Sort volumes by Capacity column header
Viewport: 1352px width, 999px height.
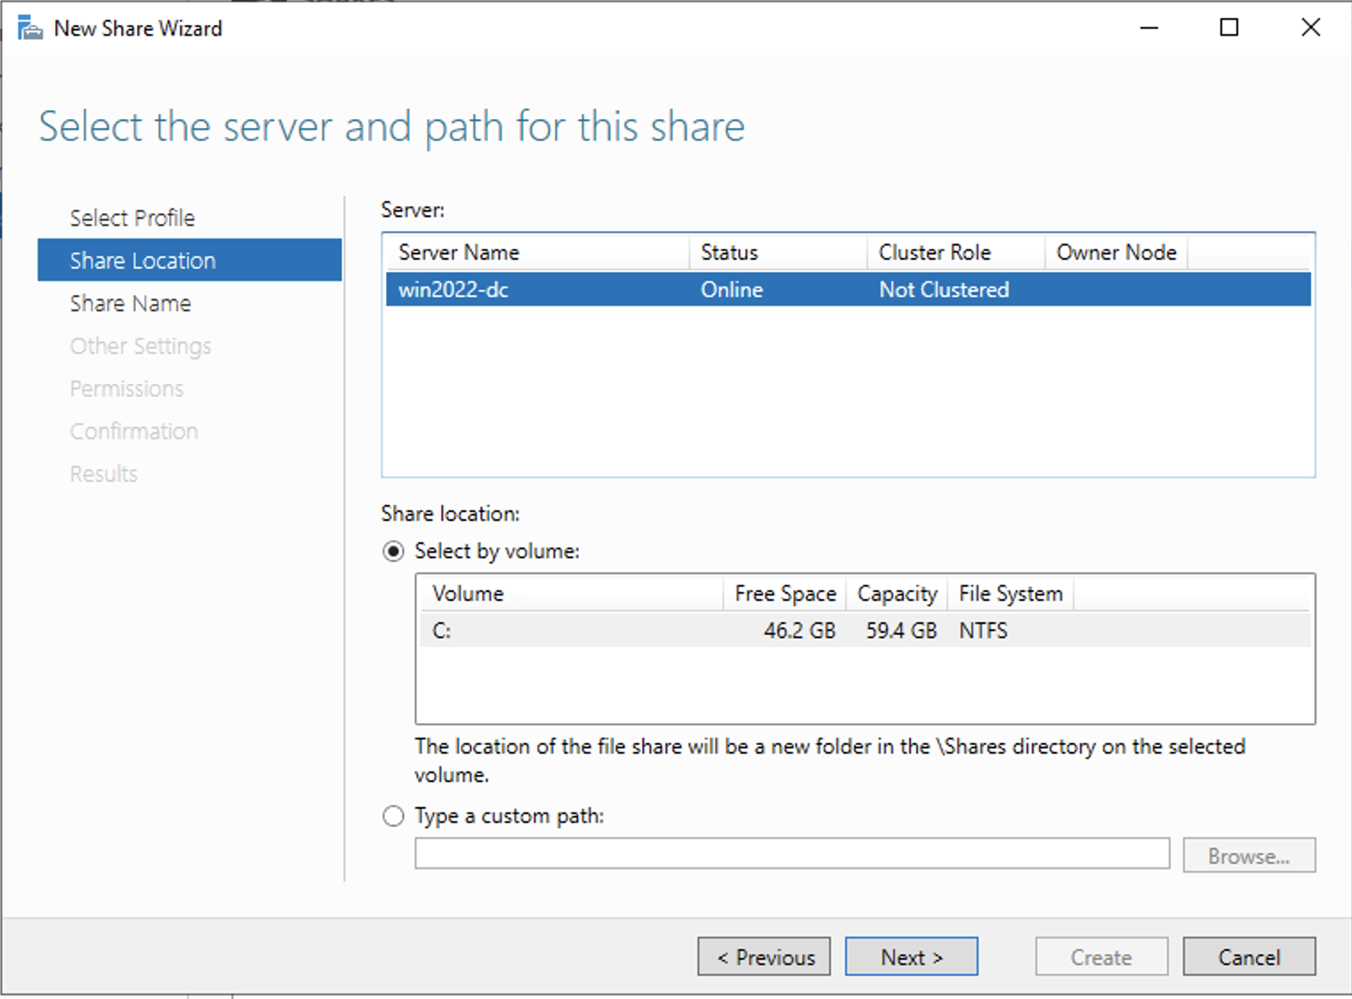(897, 594)
